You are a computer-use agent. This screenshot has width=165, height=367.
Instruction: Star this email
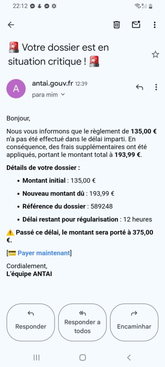coord(155,55)
